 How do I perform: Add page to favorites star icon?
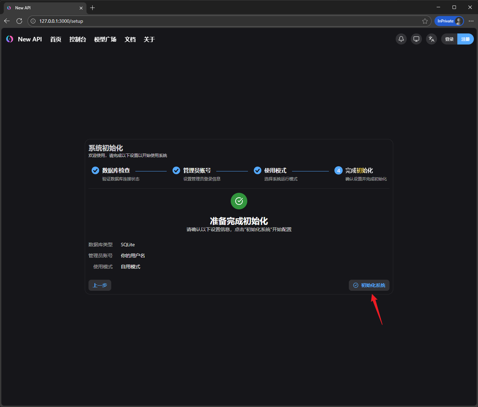pos(425,21)
